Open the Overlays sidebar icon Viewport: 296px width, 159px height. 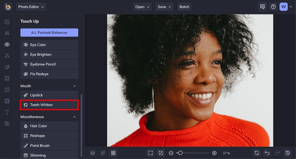click(7, 101)
